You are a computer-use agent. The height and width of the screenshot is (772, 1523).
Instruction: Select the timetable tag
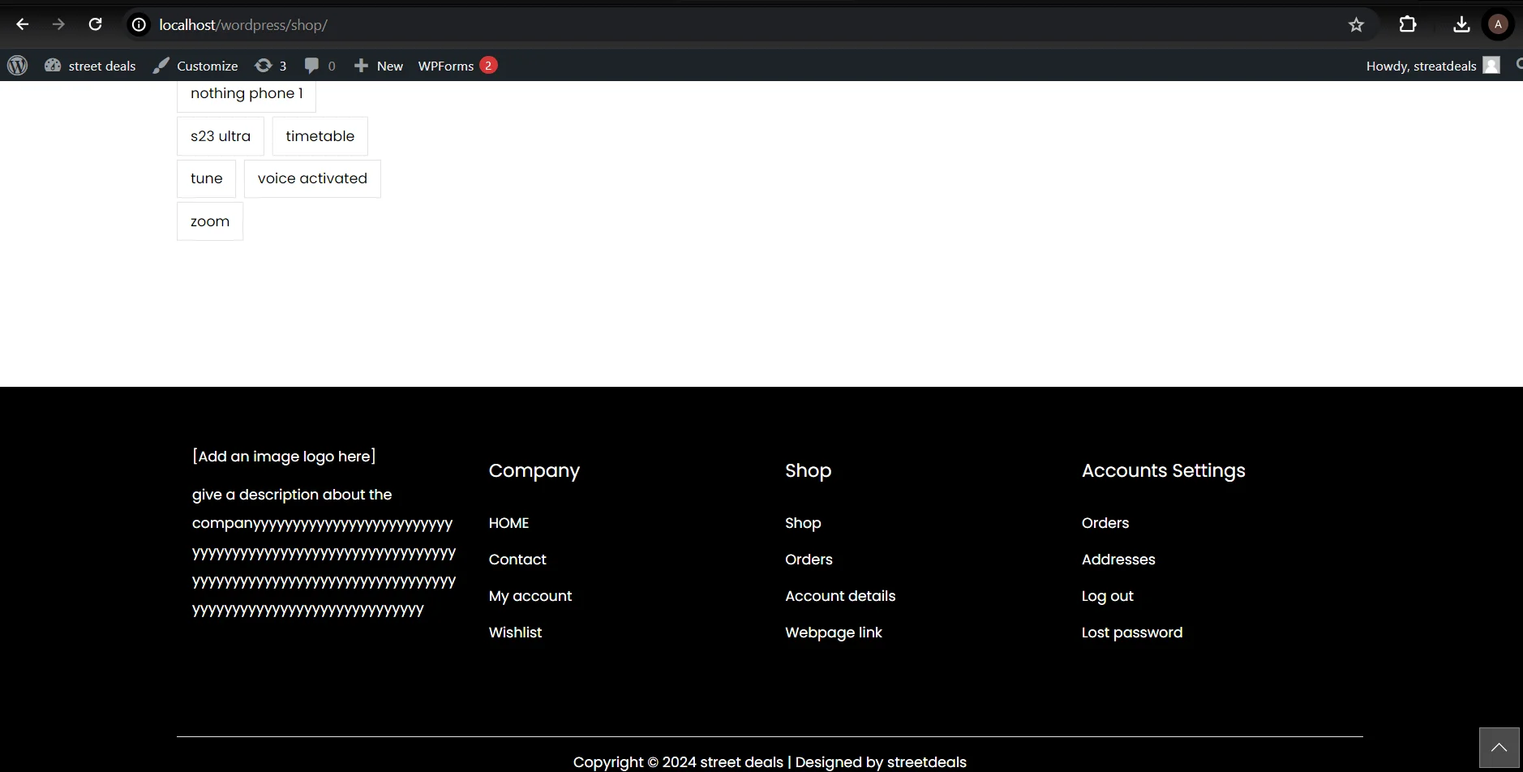(x=320, y=136)
